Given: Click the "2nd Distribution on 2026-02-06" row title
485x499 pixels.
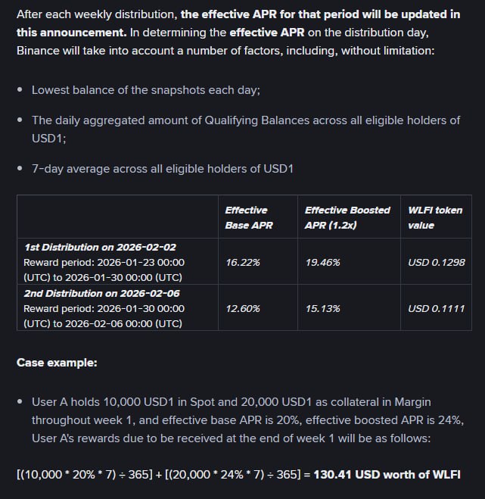Looking at the screenshot, I should click(x=101, y=293).
